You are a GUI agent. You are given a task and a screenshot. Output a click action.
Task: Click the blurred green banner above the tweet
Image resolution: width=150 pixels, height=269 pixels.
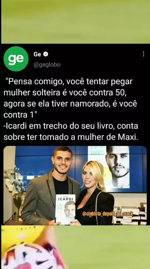click(x=75, y=22)
